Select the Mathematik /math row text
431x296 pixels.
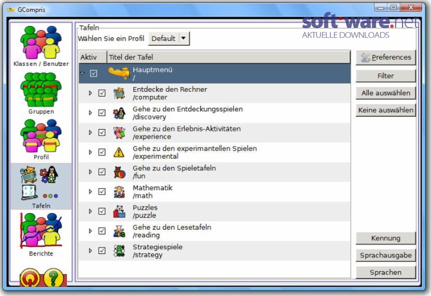[153, 192]
